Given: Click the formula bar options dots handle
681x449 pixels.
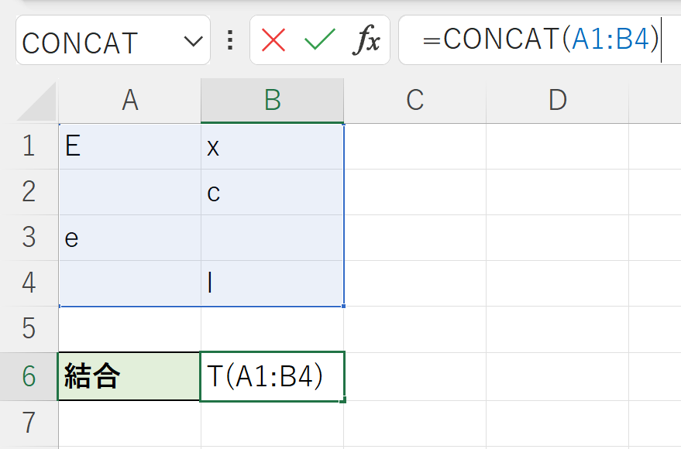Looking at the screenshot, I should (x=229, y=40).
